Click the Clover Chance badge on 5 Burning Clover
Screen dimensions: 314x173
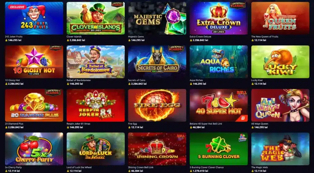(x=243, y=138)
